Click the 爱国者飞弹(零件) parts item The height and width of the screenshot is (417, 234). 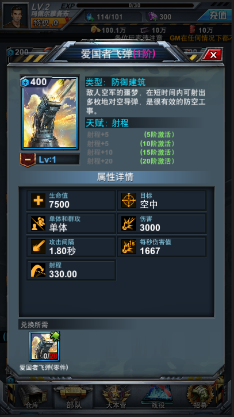(44, 346)
